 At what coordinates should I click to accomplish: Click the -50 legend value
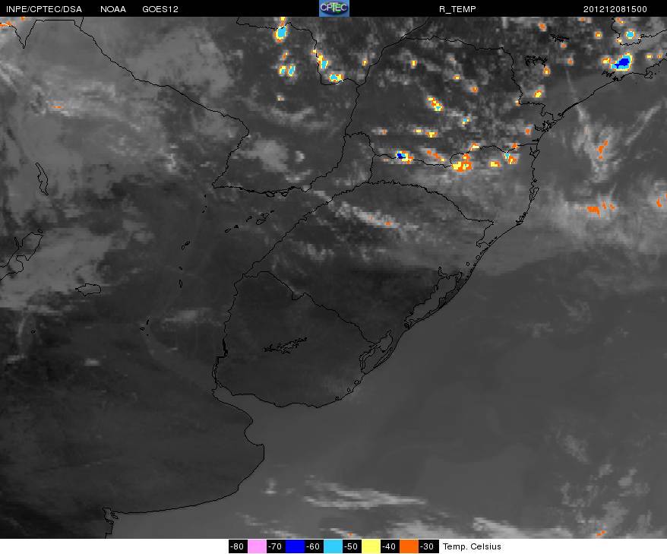[352, 546]
